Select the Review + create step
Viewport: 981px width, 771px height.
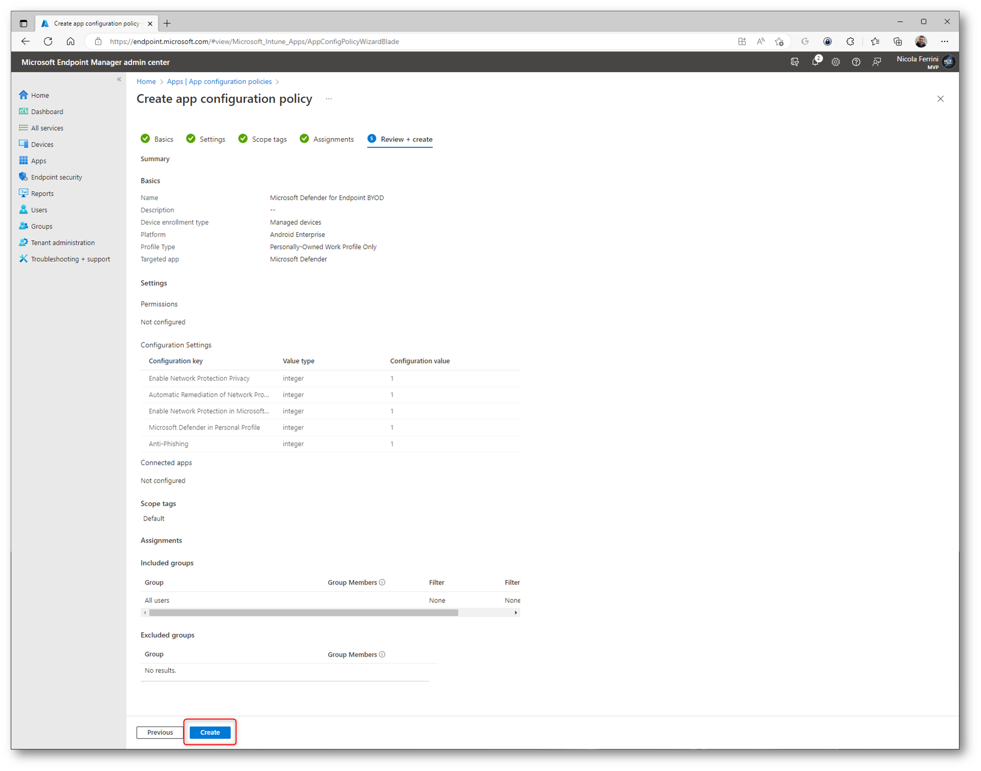[x=400, y=139]
